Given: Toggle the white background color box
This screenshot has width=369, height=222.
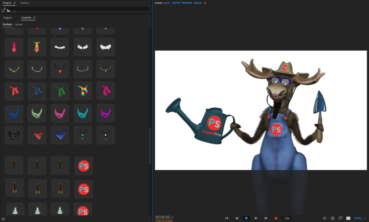Looking at the screenshot, I should click(x=348, y=218).
